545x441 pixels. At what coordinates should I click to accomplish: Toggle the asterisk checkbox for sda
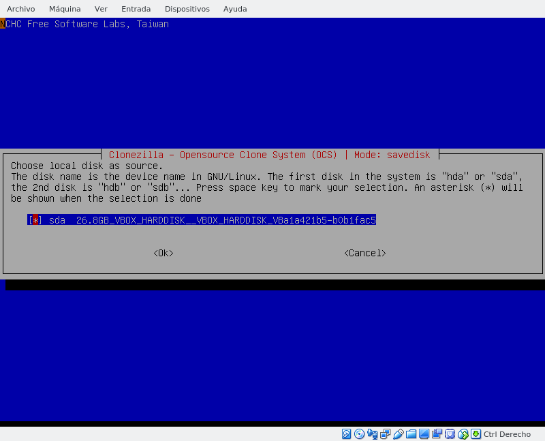pos(35,220)
